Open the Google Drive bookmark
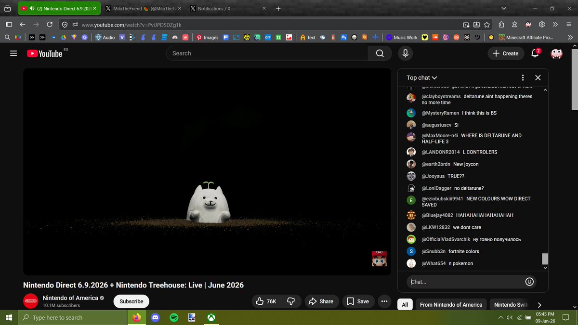578x325 pixels. [64, 37]
